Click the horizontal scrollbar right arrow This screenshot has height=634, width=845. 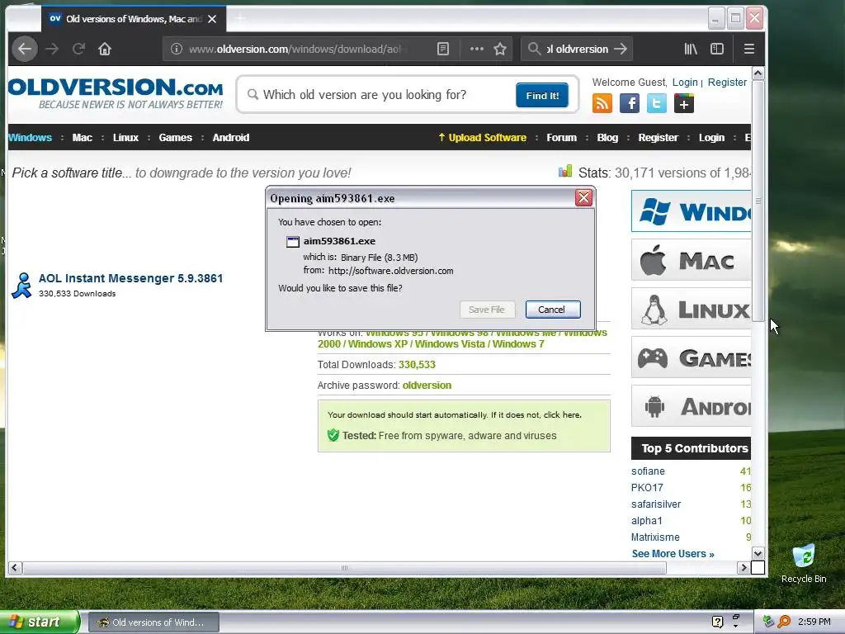click(744, 568)
